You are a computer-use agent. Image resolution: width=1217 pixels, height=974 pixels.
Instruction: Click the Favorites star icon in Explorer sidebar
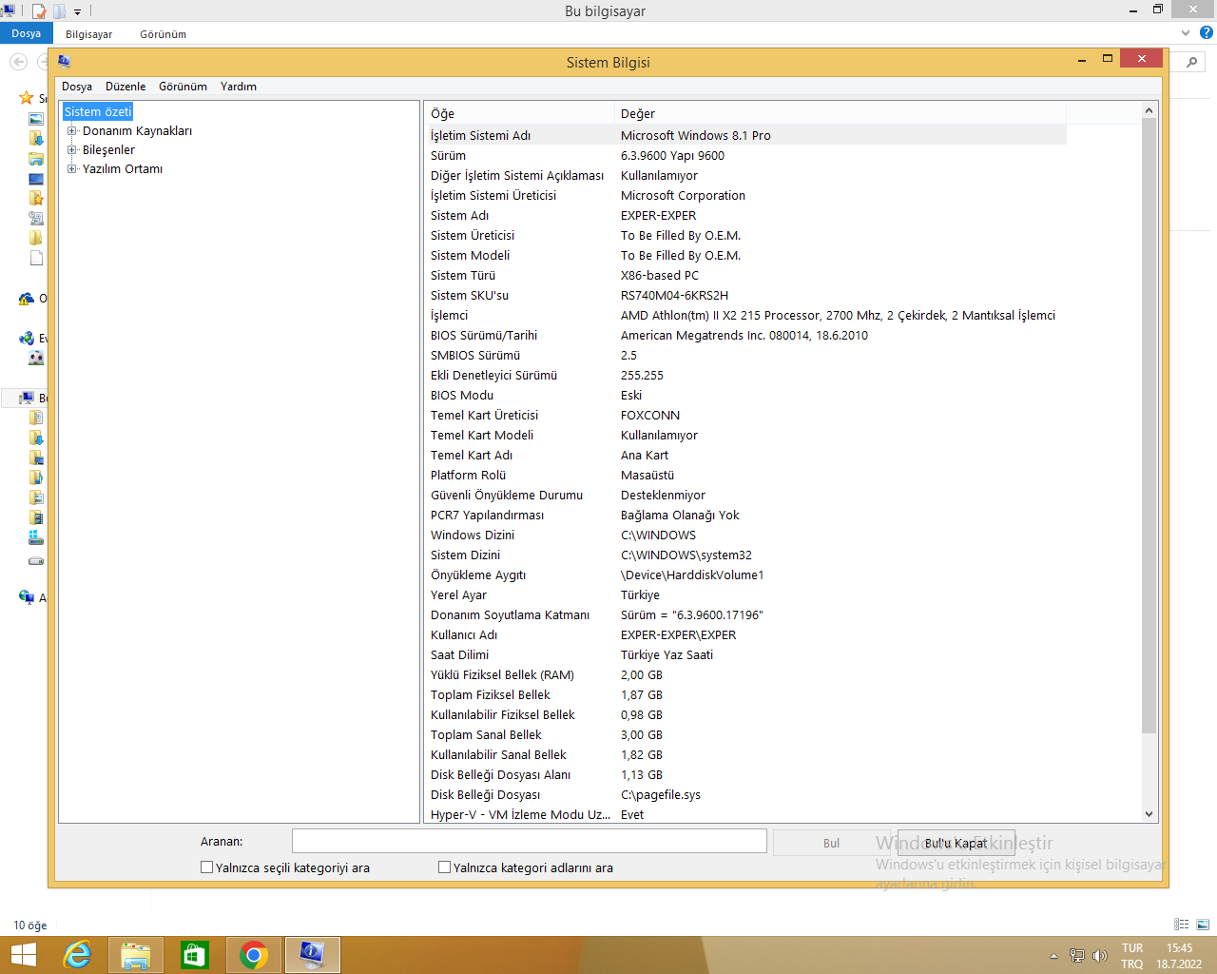click(27, 98)
